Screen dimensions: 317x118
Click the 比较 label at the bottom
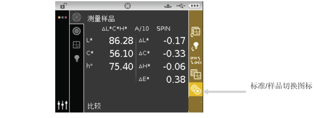[x=94, y=106]
